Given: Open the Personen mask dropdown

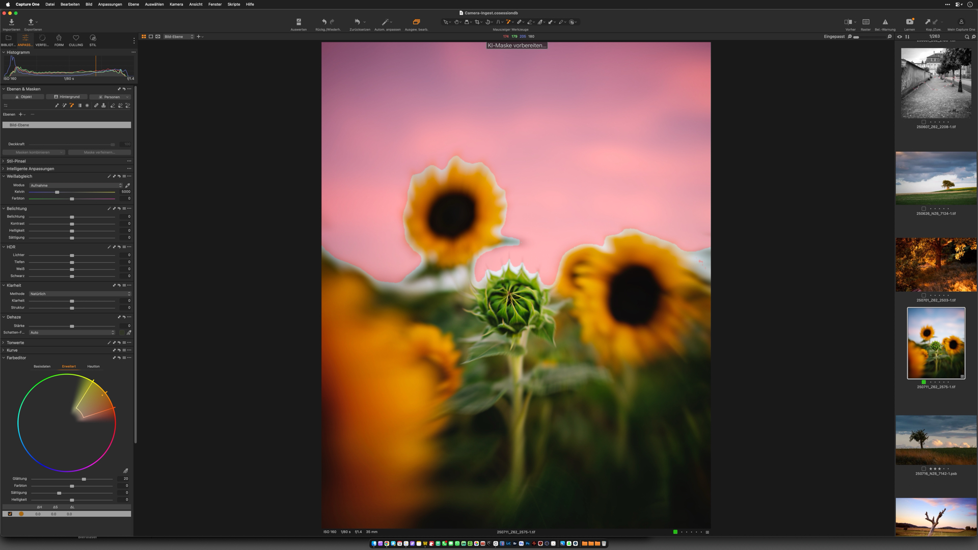Looking at the screenshot, I should point(127,97).
